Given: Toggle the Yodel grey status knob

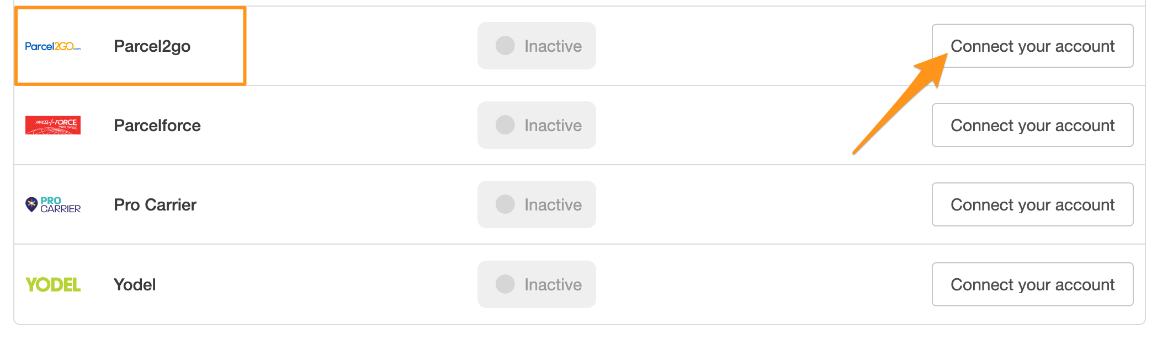Looking at the screenshot, I should [505, 284].
